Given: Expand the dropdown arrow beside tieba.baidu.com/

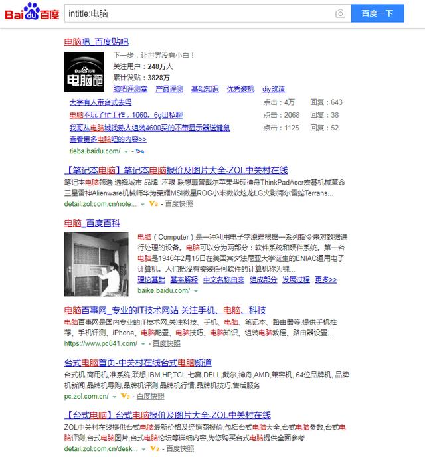Looking at the screenshot, I should click(126, 151).
